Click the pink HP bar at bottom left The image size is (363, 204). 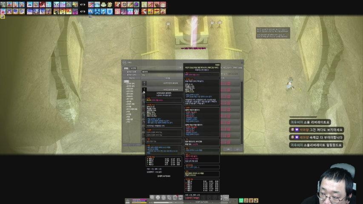click(139, 199)
